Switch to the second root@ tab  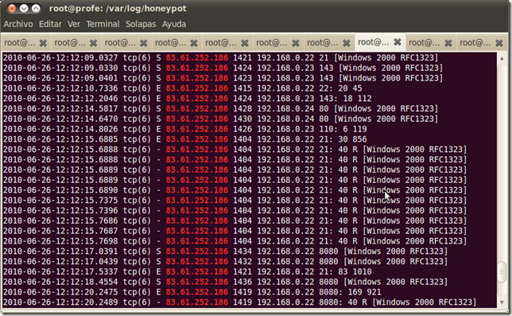click(x=70, y=43)
